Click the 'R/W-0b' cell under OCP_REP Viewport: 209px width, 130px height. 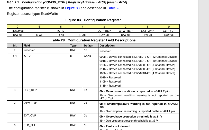click(x=104, y=35)
